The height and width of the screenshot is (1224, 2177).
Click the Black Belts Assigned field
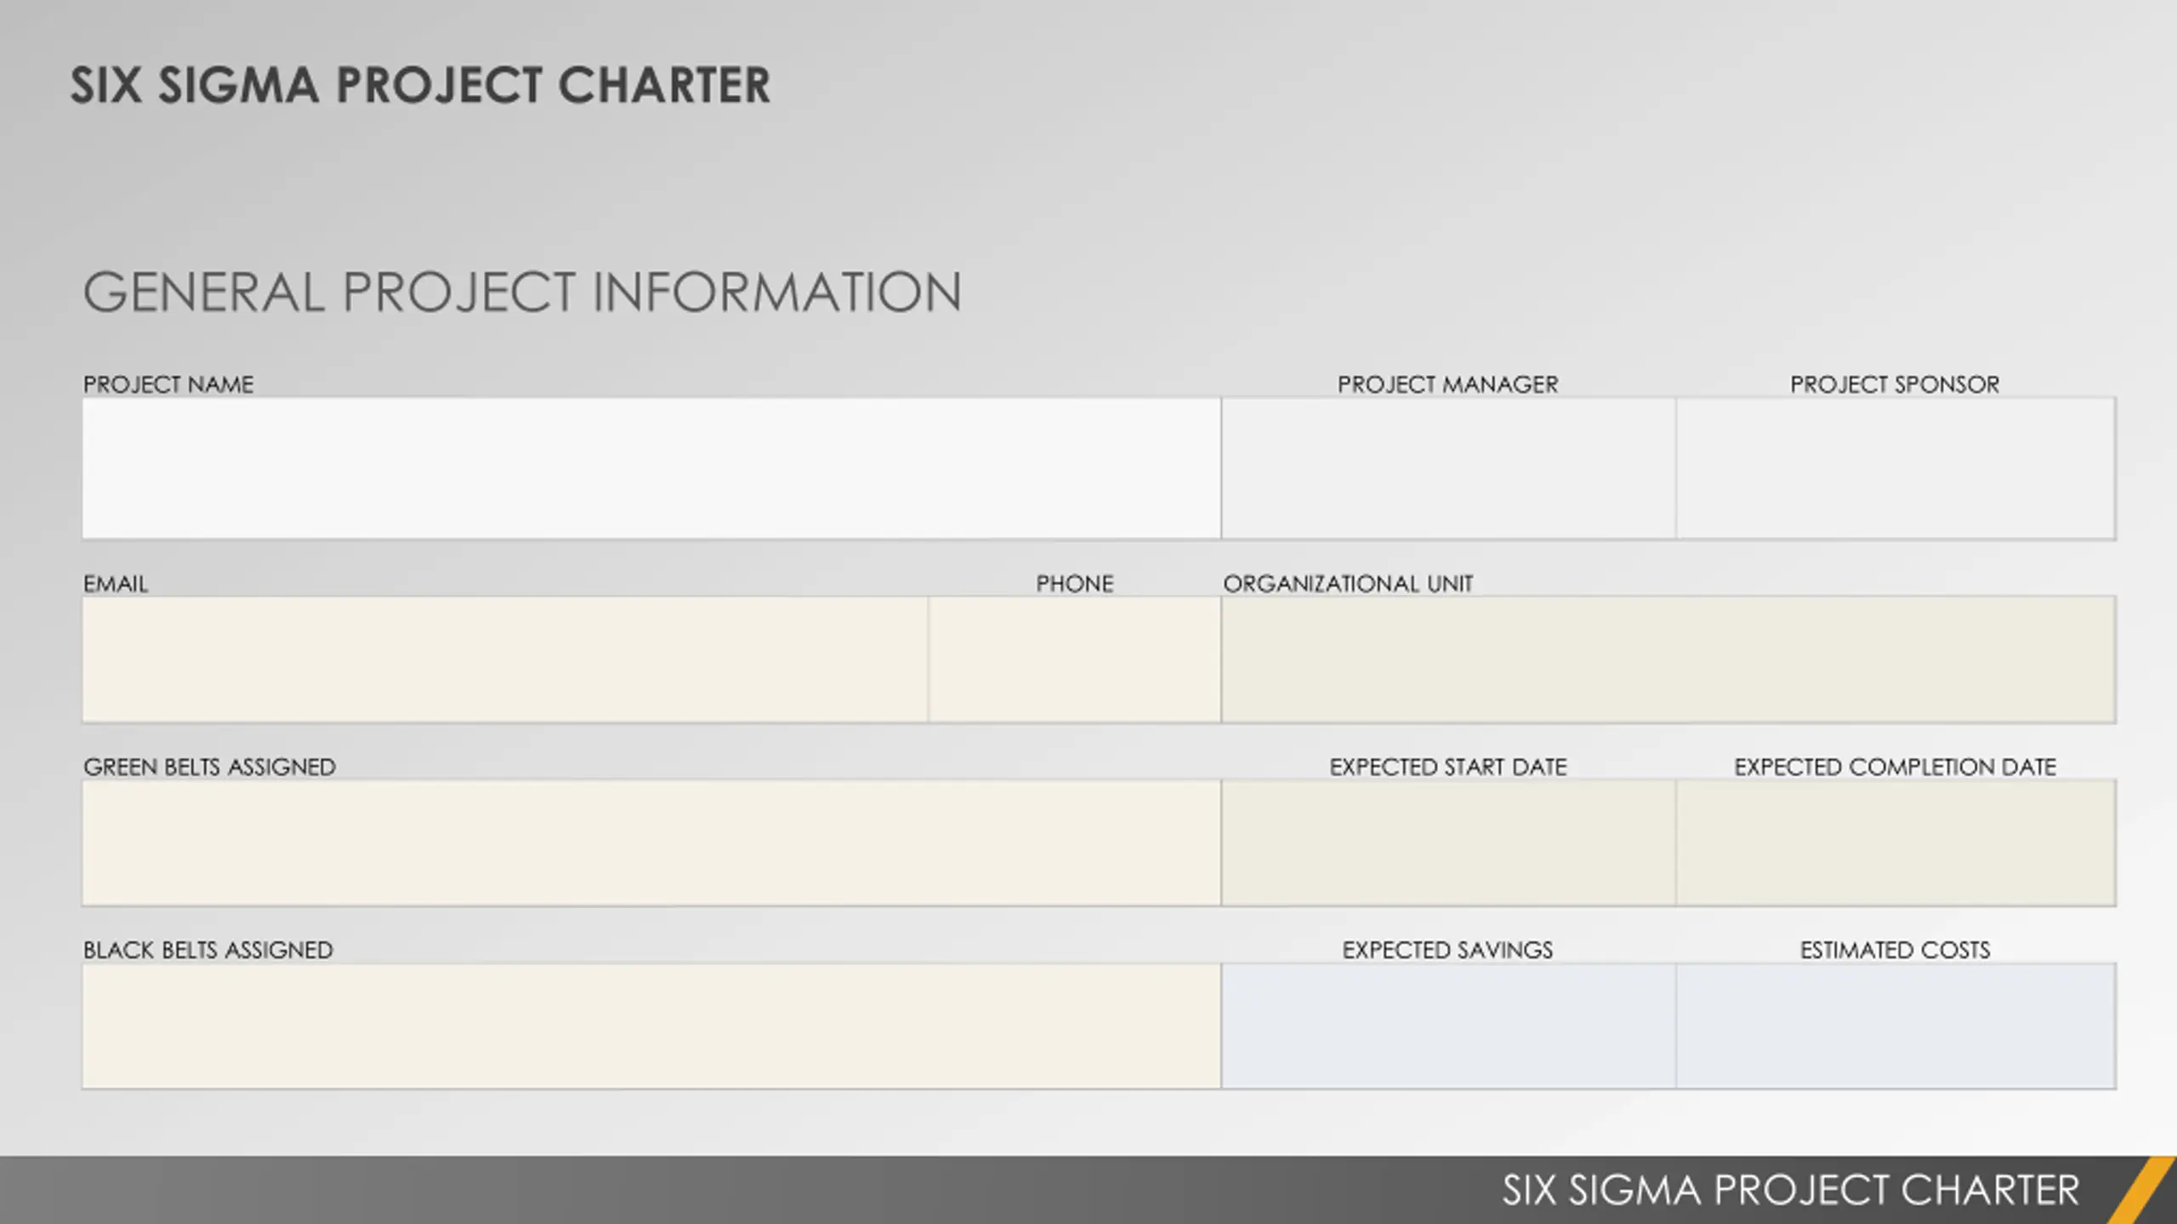[x=651, y=1025]
